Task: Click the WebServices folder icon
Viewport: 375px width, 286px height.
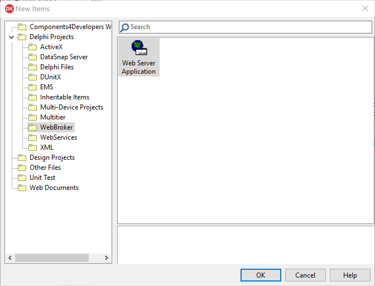Action: pyautogui.click(x=33, y=137)
